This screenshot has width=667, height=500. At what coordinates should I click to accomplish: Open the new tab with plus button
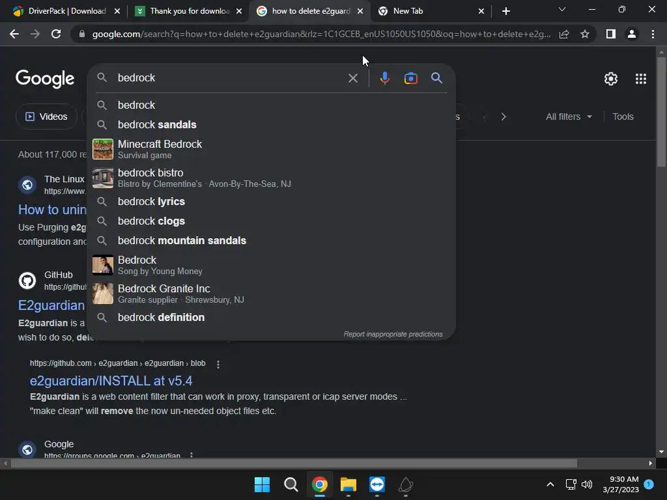(505, 11)
